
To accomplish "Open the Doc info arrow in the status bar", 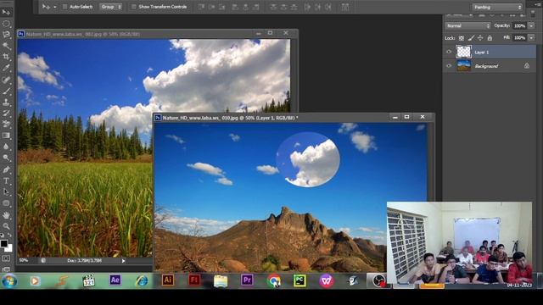I will (x=123, y=261).
